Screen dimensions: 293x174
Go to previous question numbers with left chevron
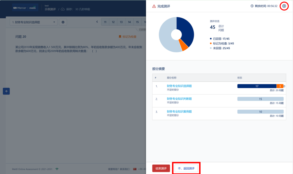pos(97,22)
